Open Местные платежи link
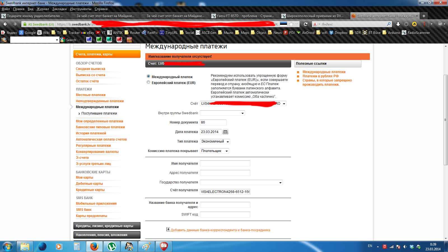Image resolution: width=448 pixels, height=252 pixels. [x=91, y=95]
